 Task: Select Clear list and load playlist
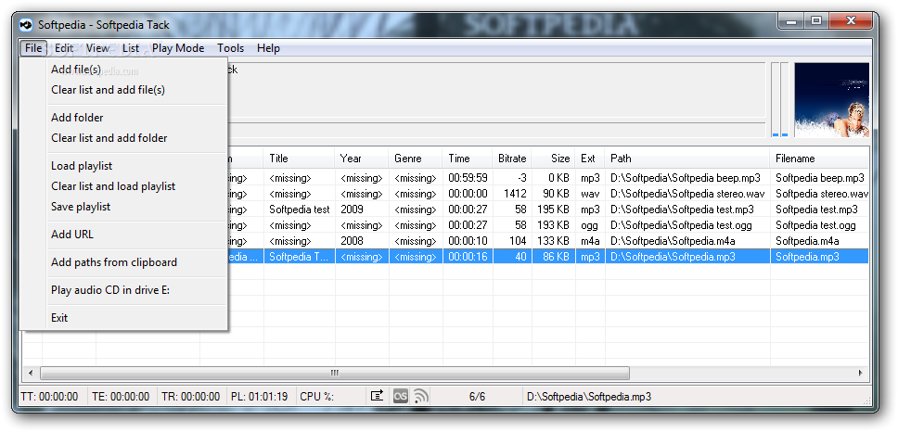pos(124,186)
